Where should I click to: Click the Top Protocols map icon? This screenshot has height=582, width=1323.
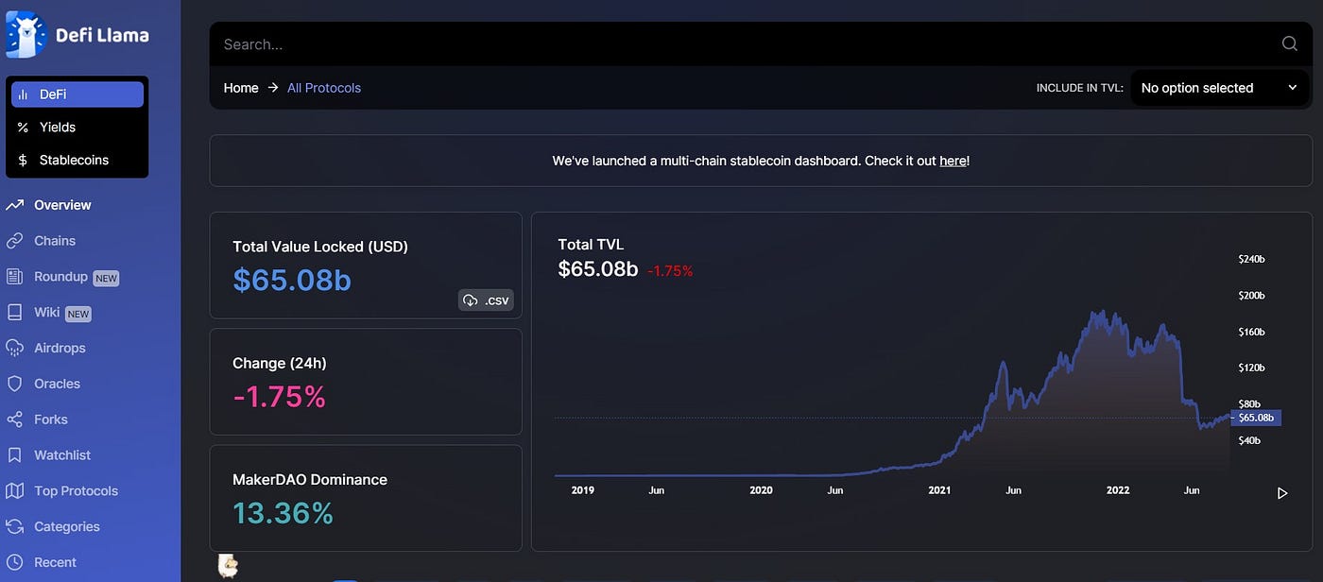pos(14,491)
